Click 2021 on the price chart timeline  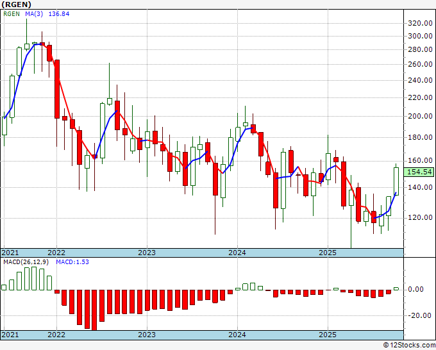[x=10, y=253]
